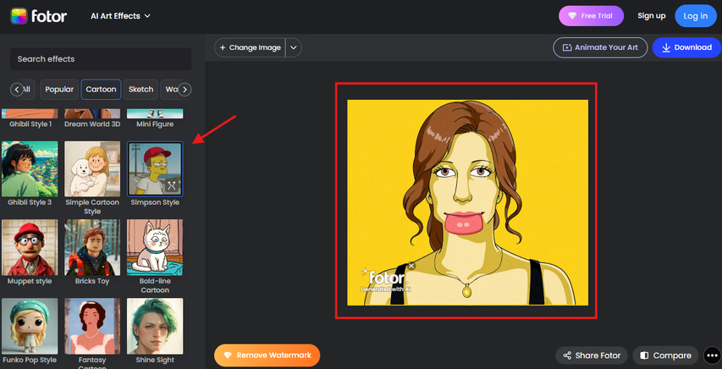This screenshot has width=722, height=369.
Task: Apply the Funko Pop Style effect
Action: coord(30,326)
